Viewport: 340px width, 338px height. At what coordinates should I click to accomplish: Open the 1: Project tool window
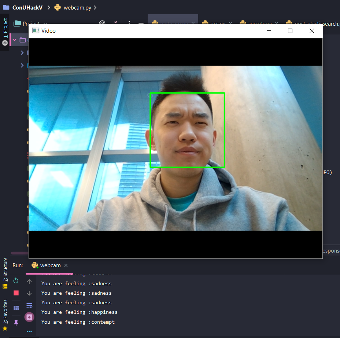pyautogui.click(x=5, y=32)
